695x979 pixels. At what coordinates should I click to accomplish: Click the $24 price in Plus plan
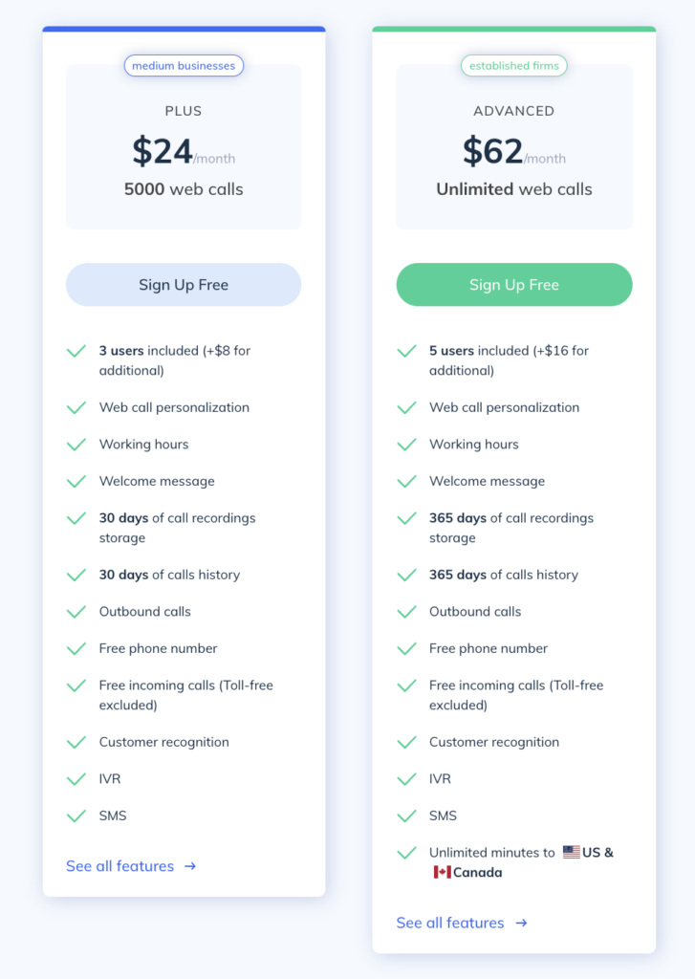click(163, 151)
